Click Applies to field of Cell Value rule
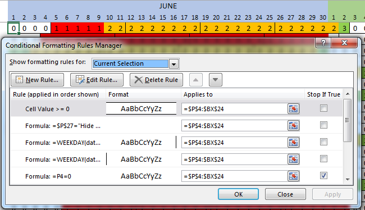The image size is (365, 210). tap(234, 109)
